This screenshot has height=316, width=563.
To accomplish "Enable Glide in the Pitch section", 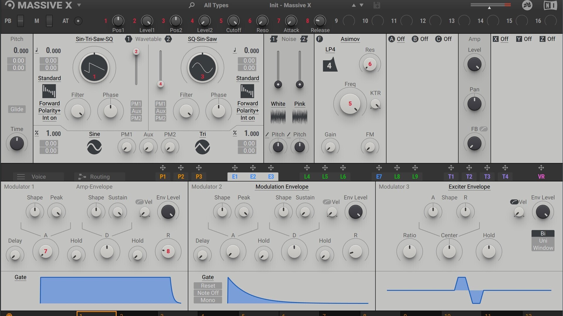I will [17, 109].
